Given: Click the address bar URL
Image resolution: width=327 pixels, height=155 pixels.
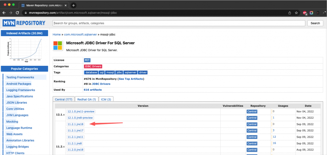Looking at the screenshot, I should 72,13.
